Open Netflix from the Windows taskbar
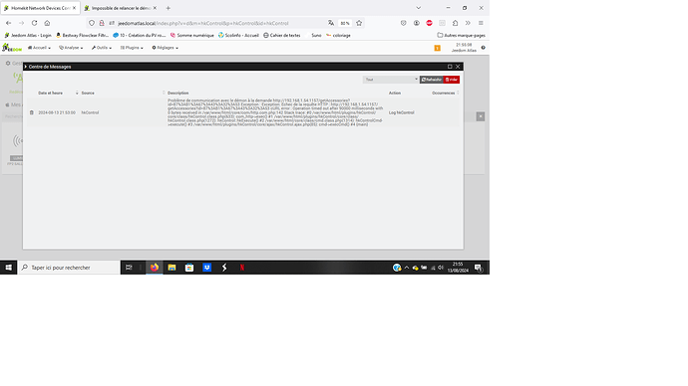 [x=241, y=268]
